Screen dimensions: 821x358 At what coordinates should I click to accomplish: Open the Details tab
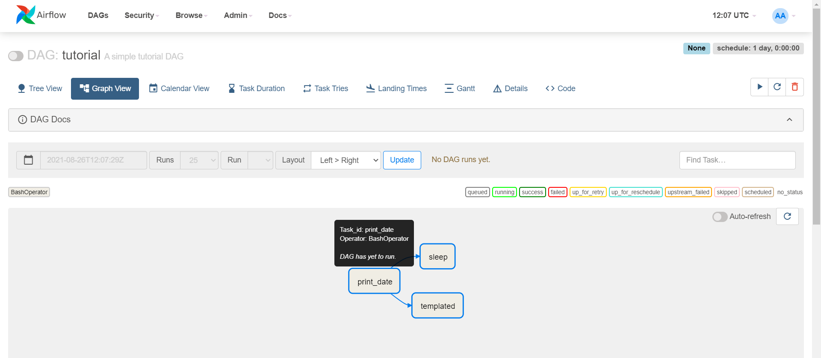510,89
